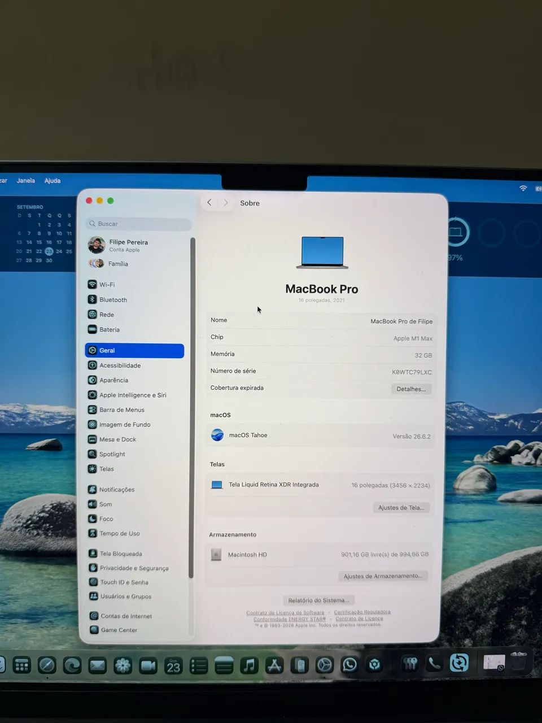
Task: Click the macOS Tahoe row
Action: [x=321, y=435]
